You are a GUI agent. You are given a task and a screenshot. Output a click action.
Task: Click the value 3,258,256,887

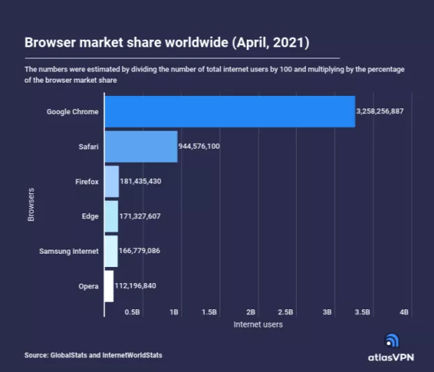coord(380,111)
